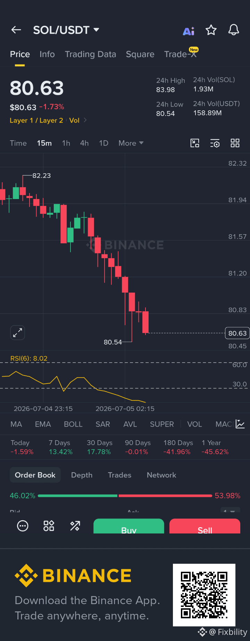Open the chart drawing tools icon
This screenshot has height=641, width=250.
coord(195,143)
